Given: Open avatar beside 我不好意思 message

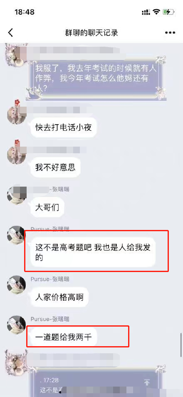Looking at the screenshot, I should coord(17,152).
